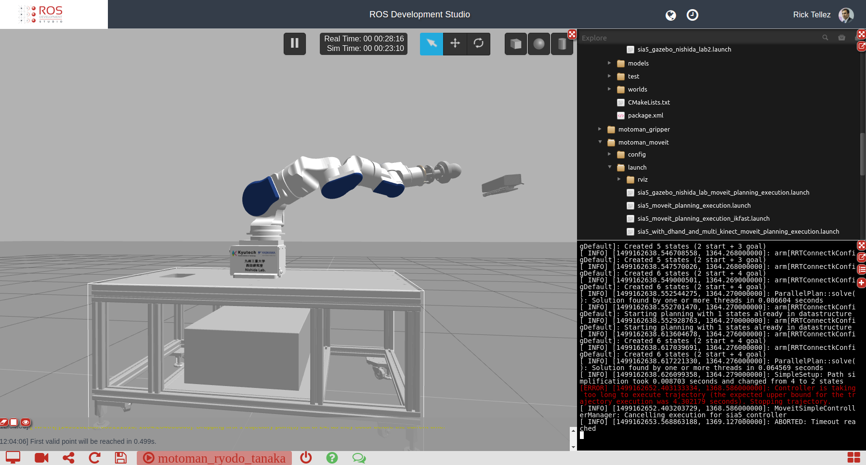Pause the Gazebo simulation

click(294, 44)
